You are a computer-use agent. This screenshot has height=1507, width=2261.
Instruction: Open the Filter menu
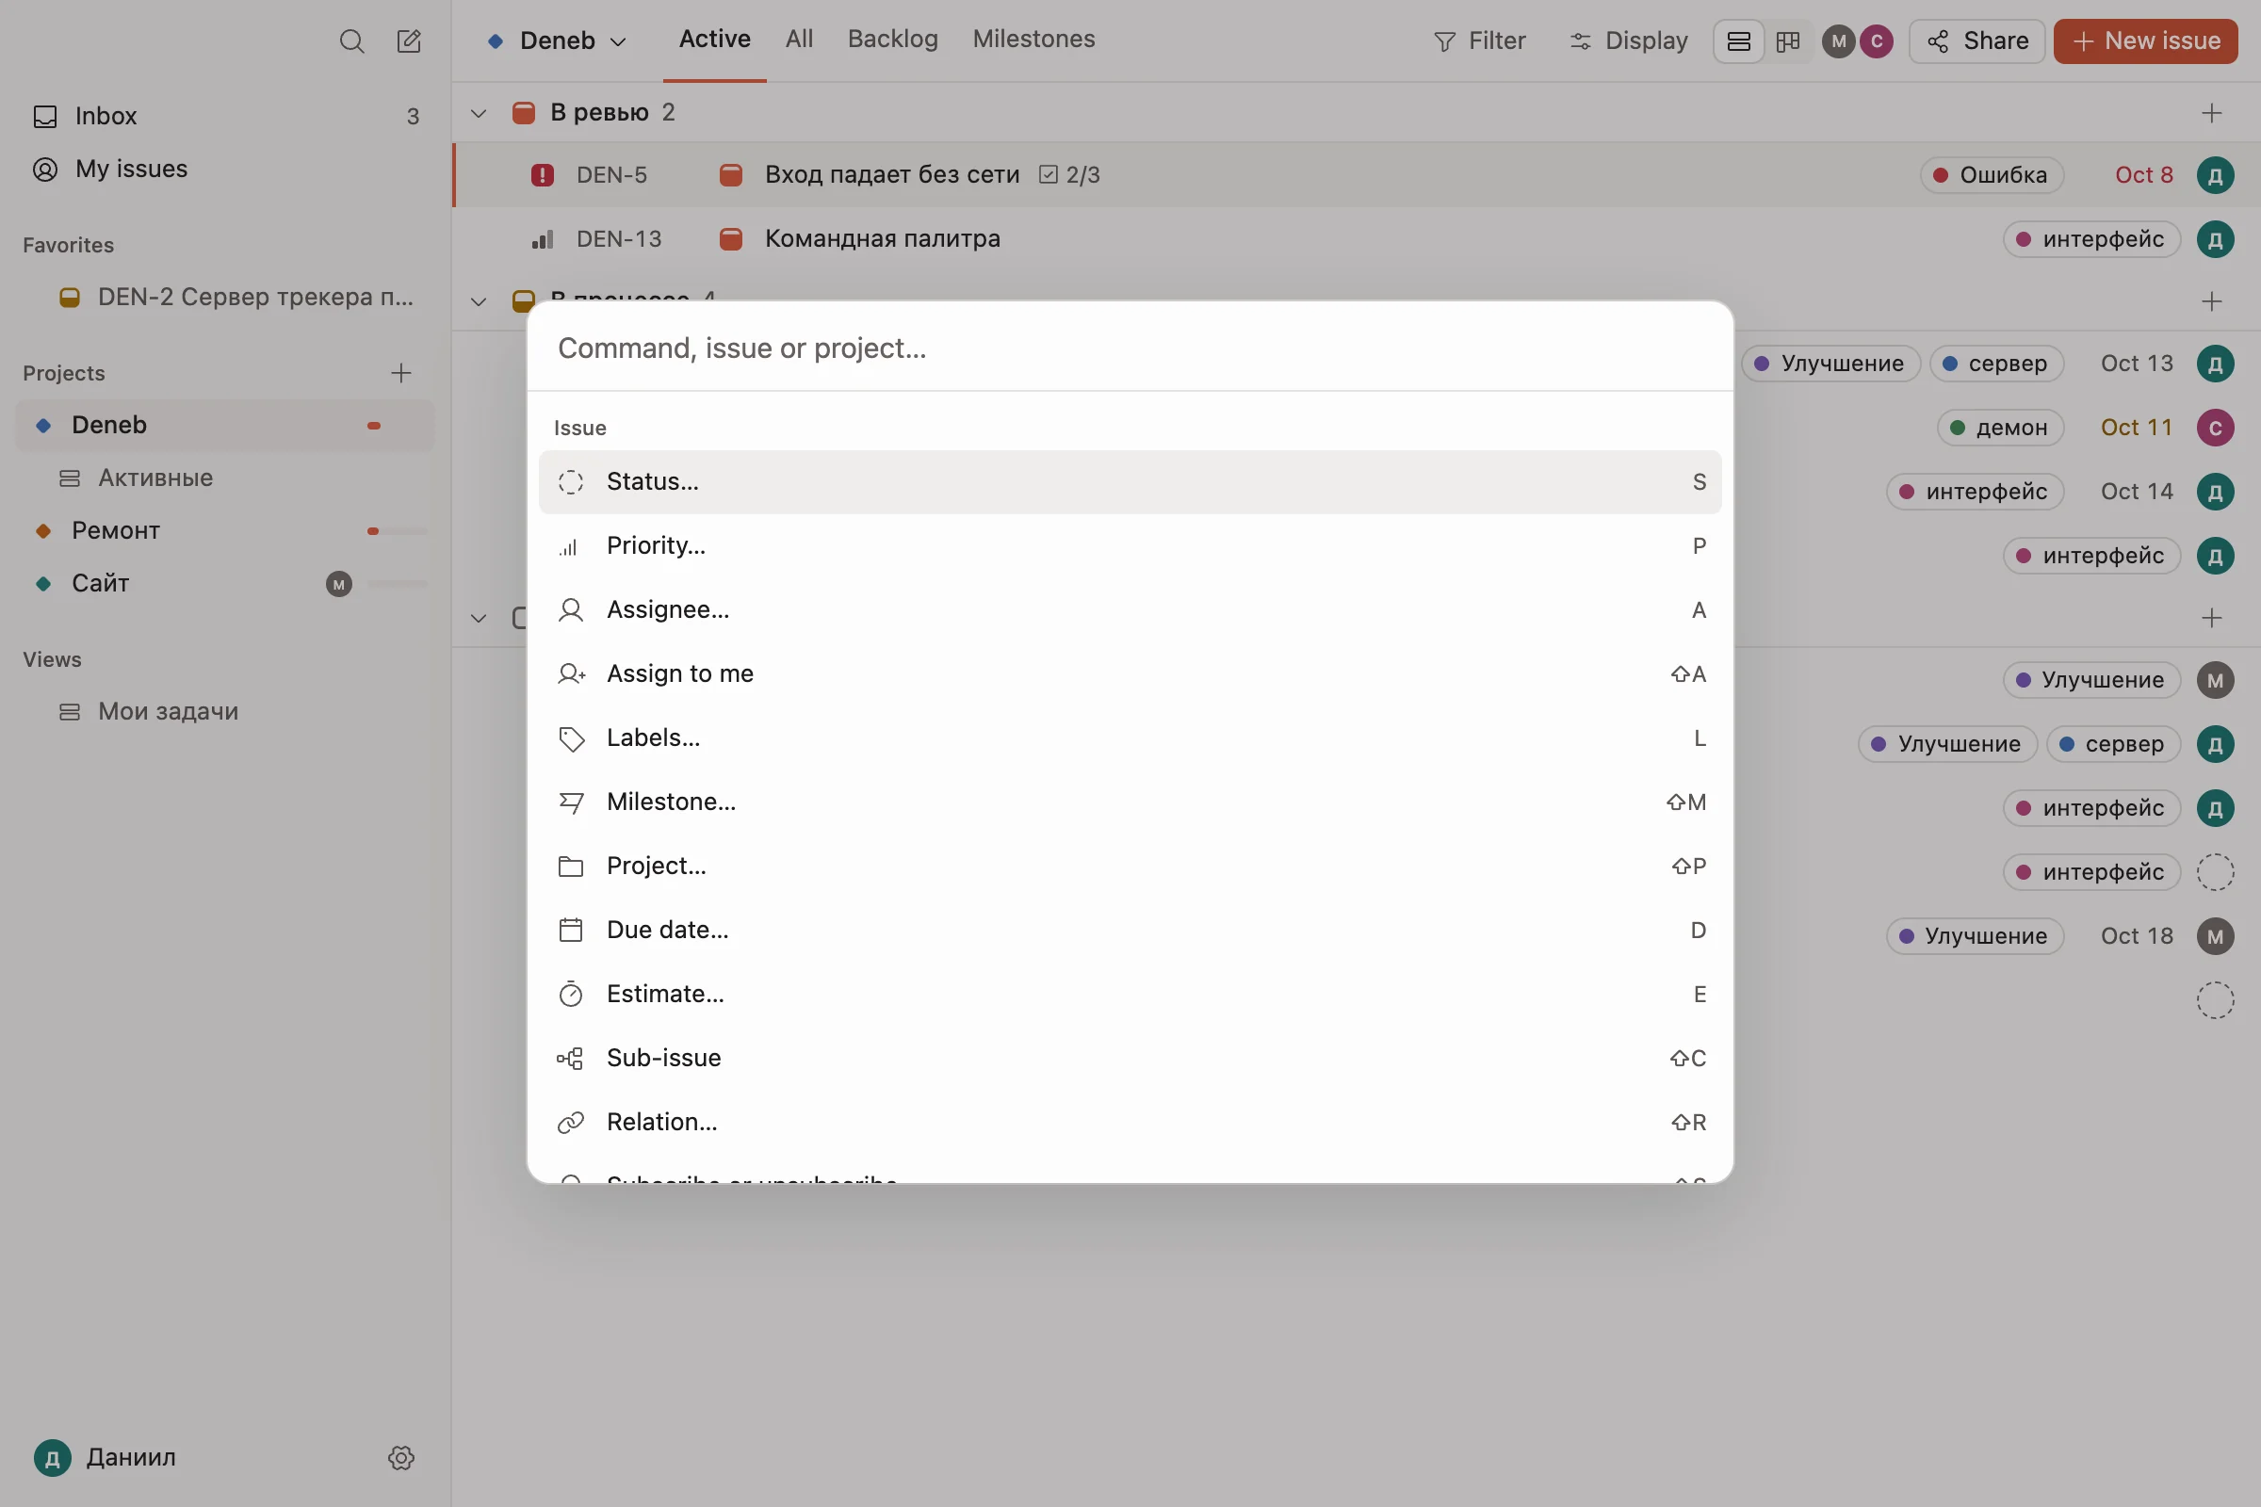pyautogui.click(x=1478, y=41)
